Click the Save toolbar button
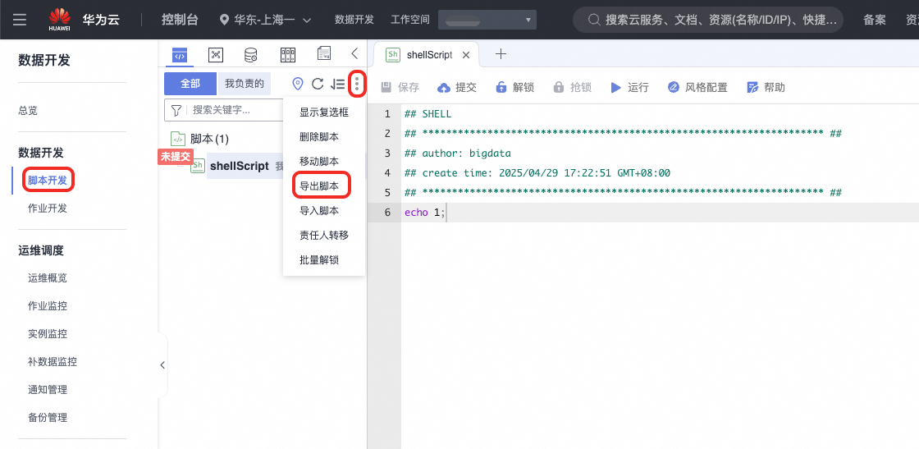919x449 pixels. [400, 87]
